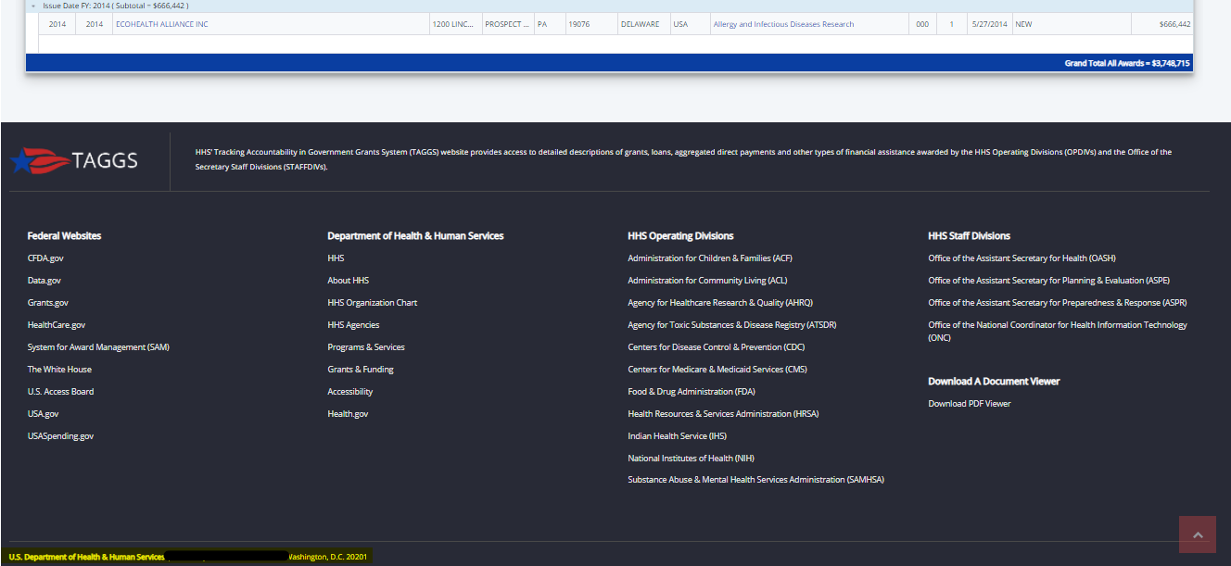Open Assistant Secretary for Planning & Evaluation (ASPE)
This screenshot has width=1231, height=566.
(1049, 281)
